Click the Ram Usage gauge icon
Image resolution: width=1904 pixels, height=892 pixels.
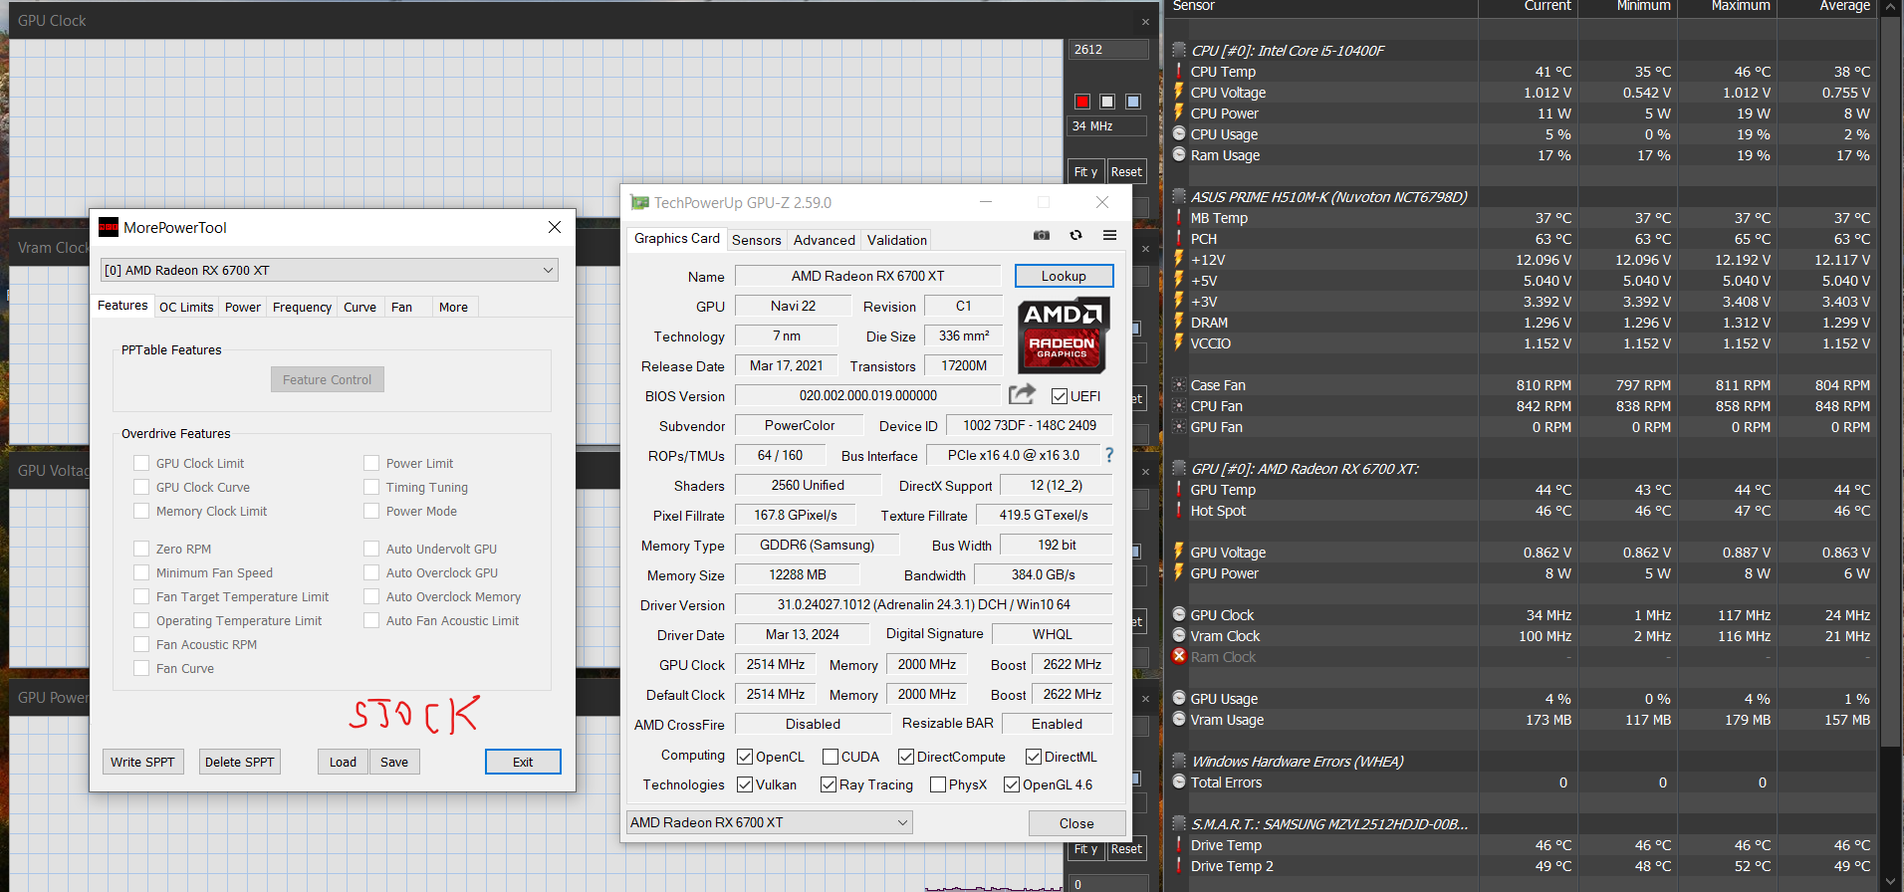click(1179, 155)
